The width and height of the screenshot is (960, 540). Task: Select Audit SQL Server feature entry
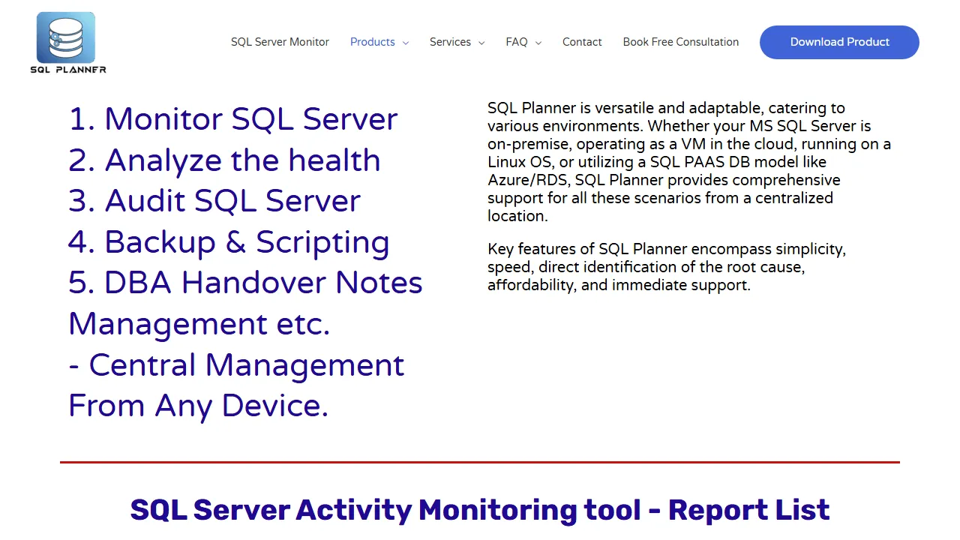[214, 200]
